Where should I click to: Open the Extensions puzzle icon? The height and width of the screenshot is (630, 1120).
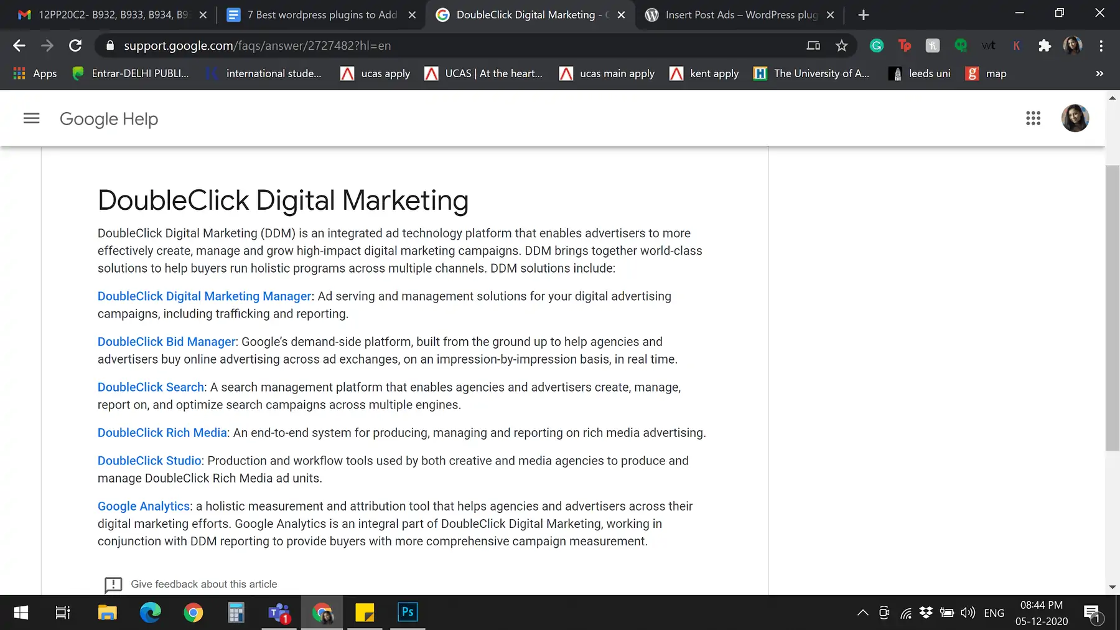1045,45
